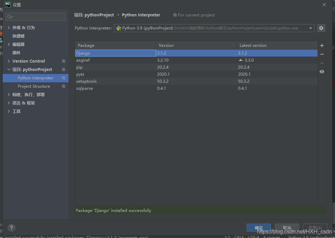Click the plus icon to install a package
The width and height of the screenshot is (335, 238).
pyautogui.click(x=322, y=46)
